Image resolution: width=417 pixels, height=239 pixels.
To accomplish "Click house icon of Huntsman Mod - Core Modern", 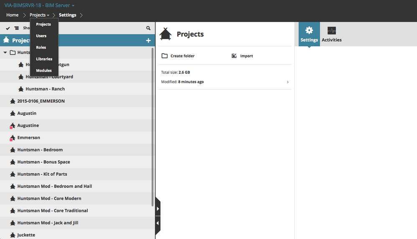I will (x=13, y=199).
